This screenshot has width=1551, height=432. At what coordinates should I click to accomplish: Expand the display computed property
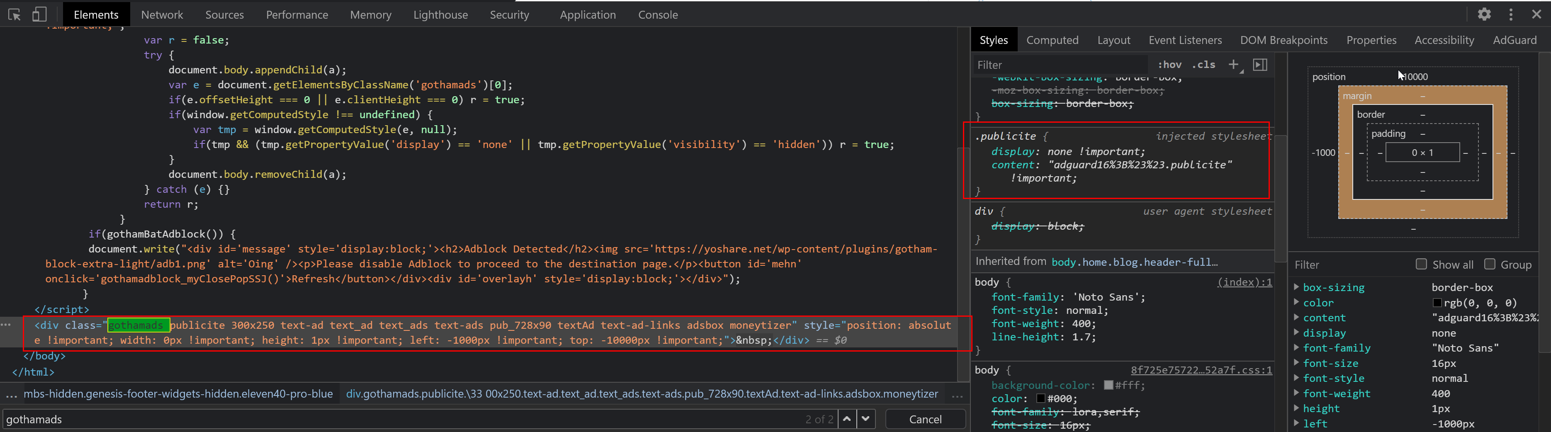(x=1296, y=332)
